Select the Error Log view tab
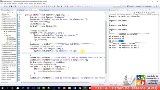The image size is (160, 90). [x=143, y=10]
